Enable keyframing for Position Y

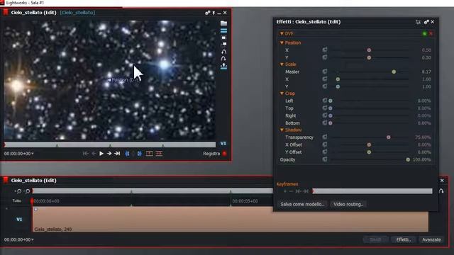tap(325, 57)
